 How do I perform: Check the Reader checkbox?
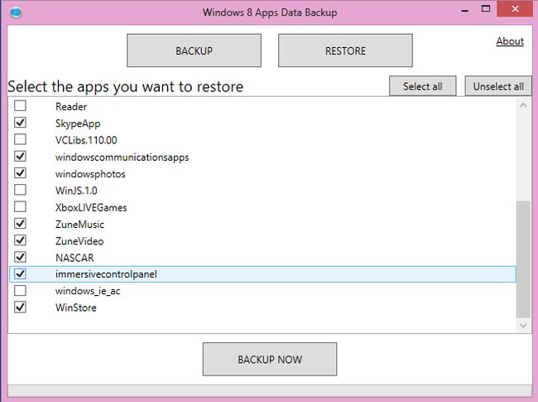tap(20, 105)
